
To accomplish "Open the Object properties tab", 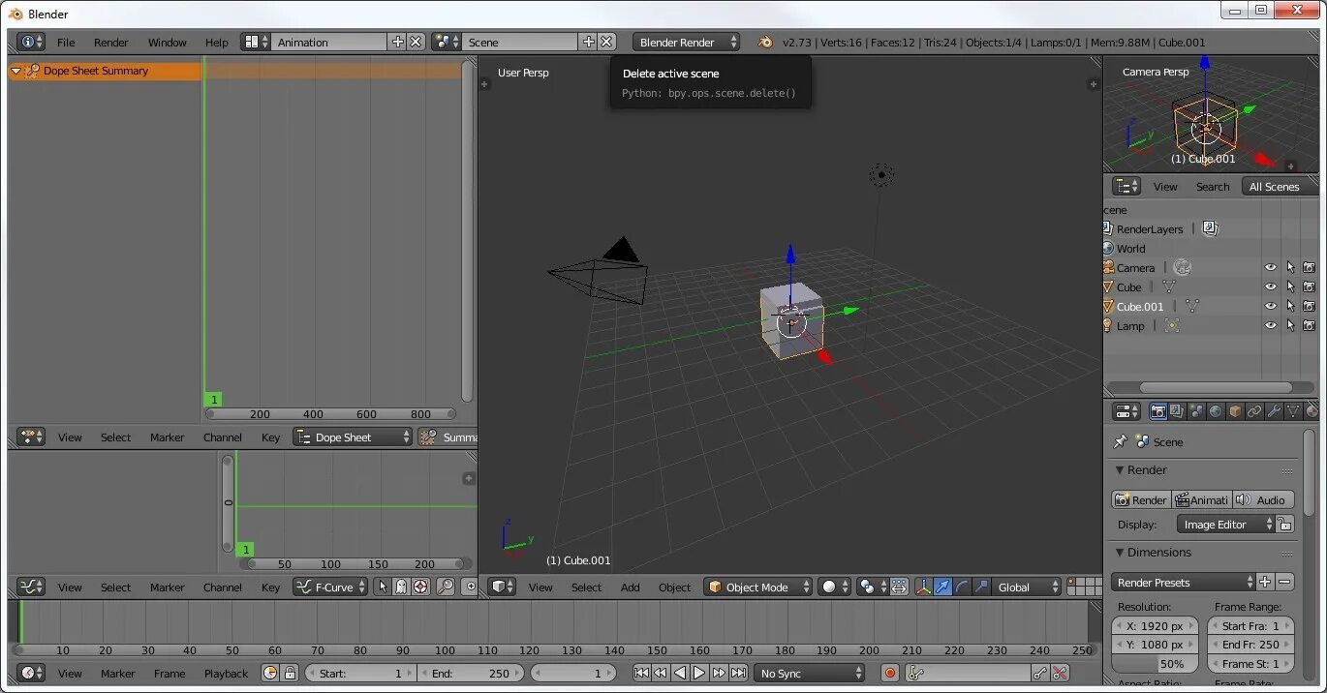I will click(1235, 411).
